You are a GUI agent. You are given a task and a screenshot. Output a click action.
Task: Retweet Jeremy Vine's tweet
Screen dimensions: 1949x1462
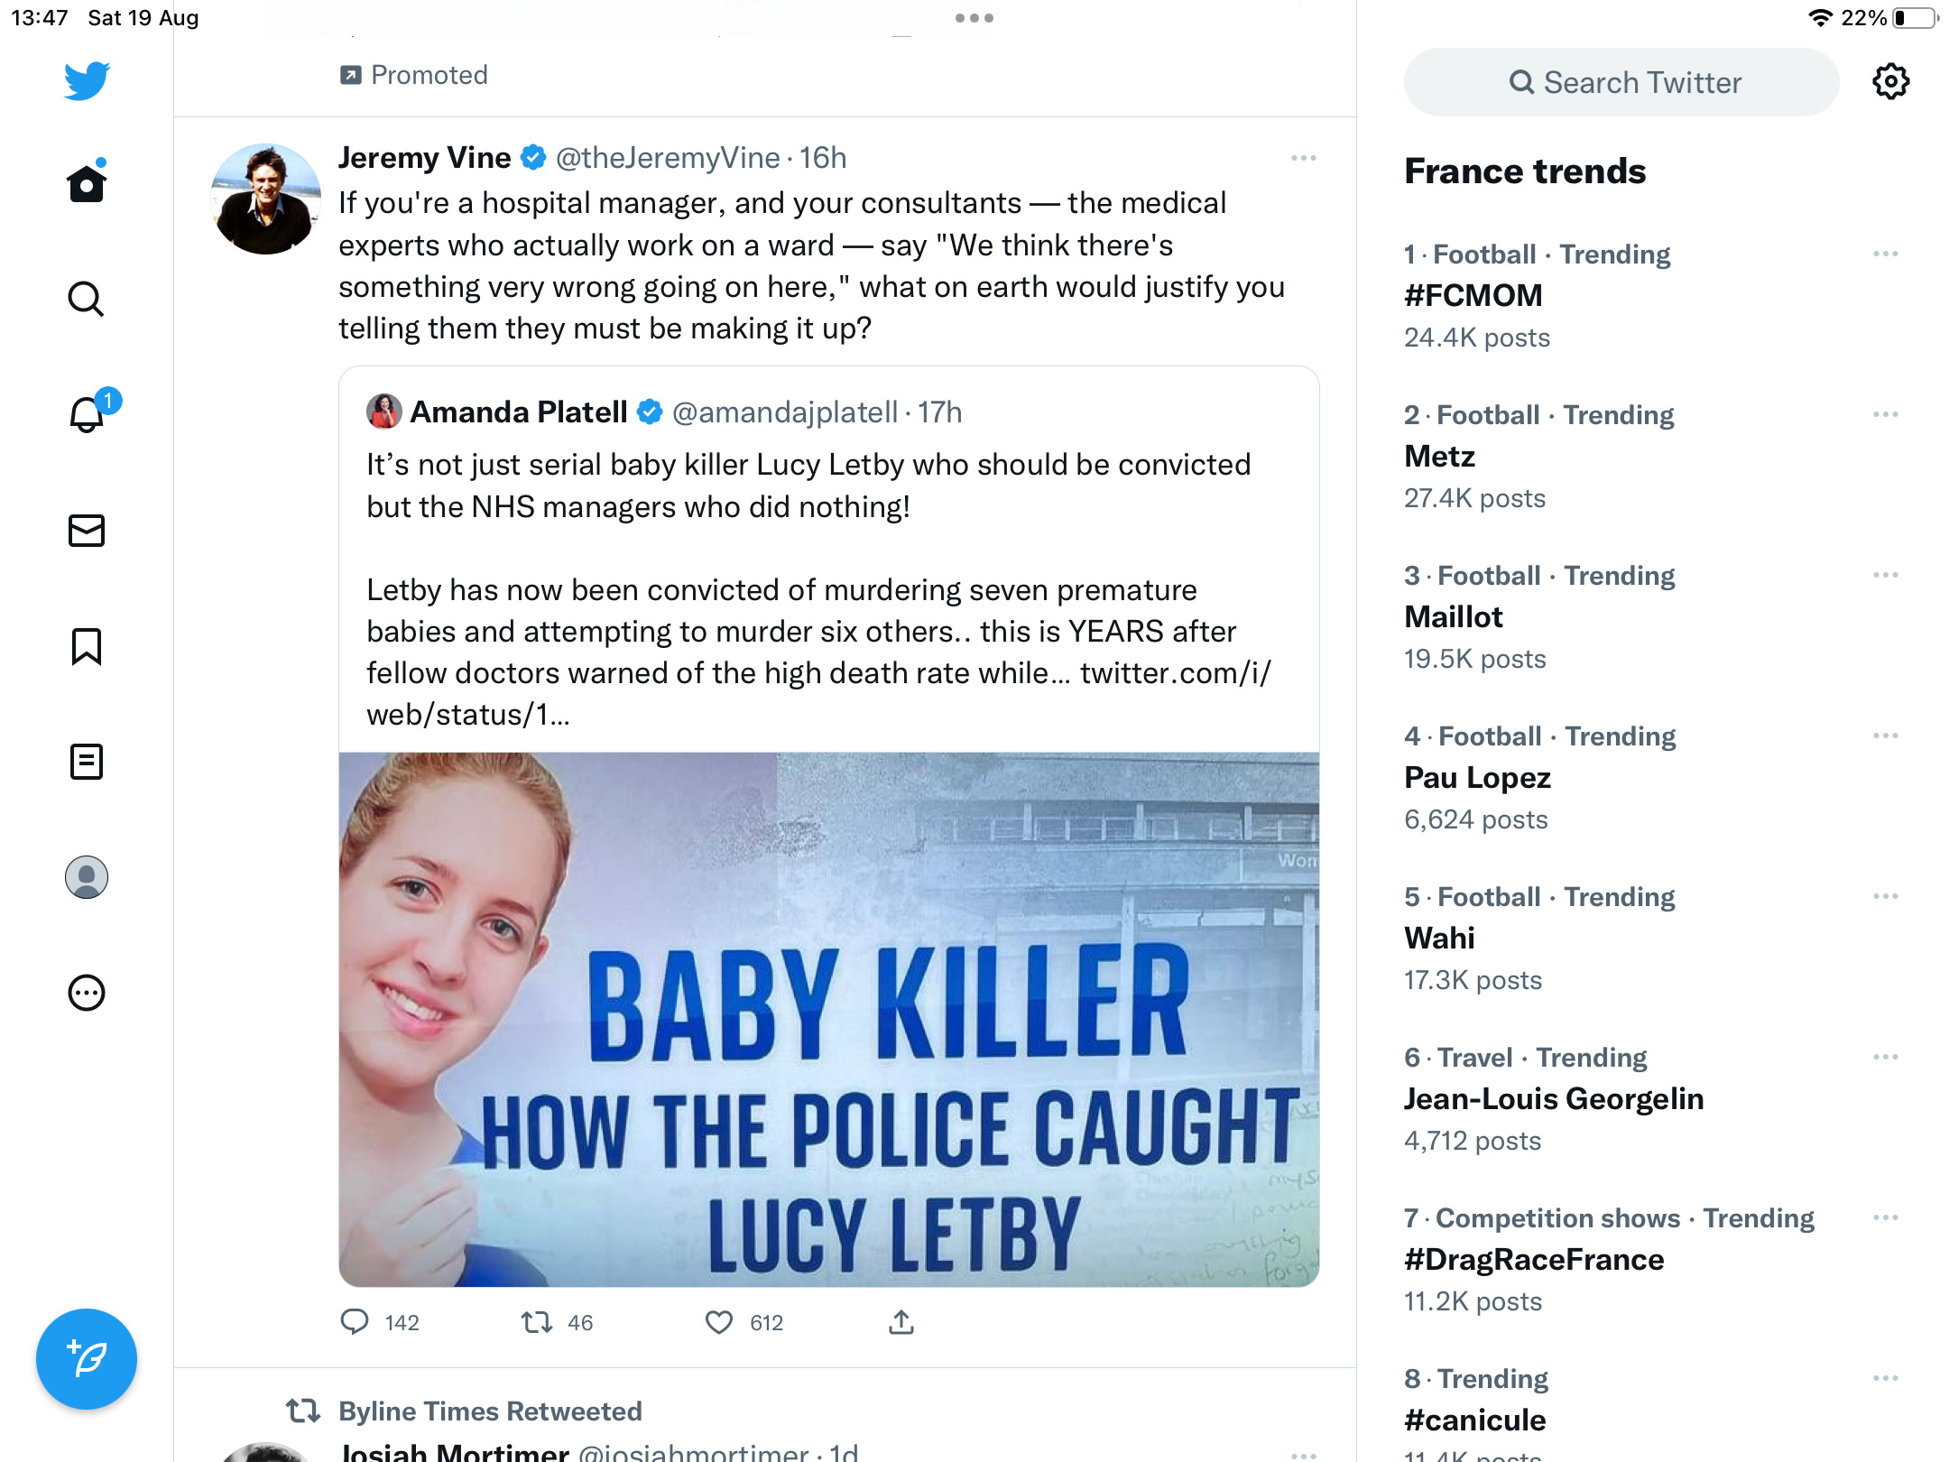click(537, 1323)
